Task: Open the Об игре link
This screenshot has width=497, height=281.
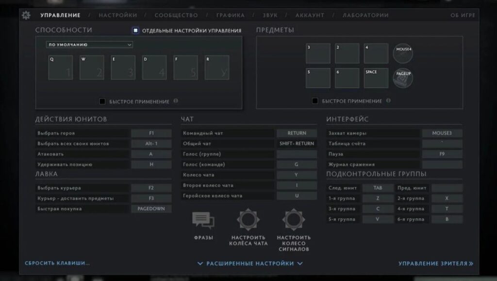Action: coord(463,15)
